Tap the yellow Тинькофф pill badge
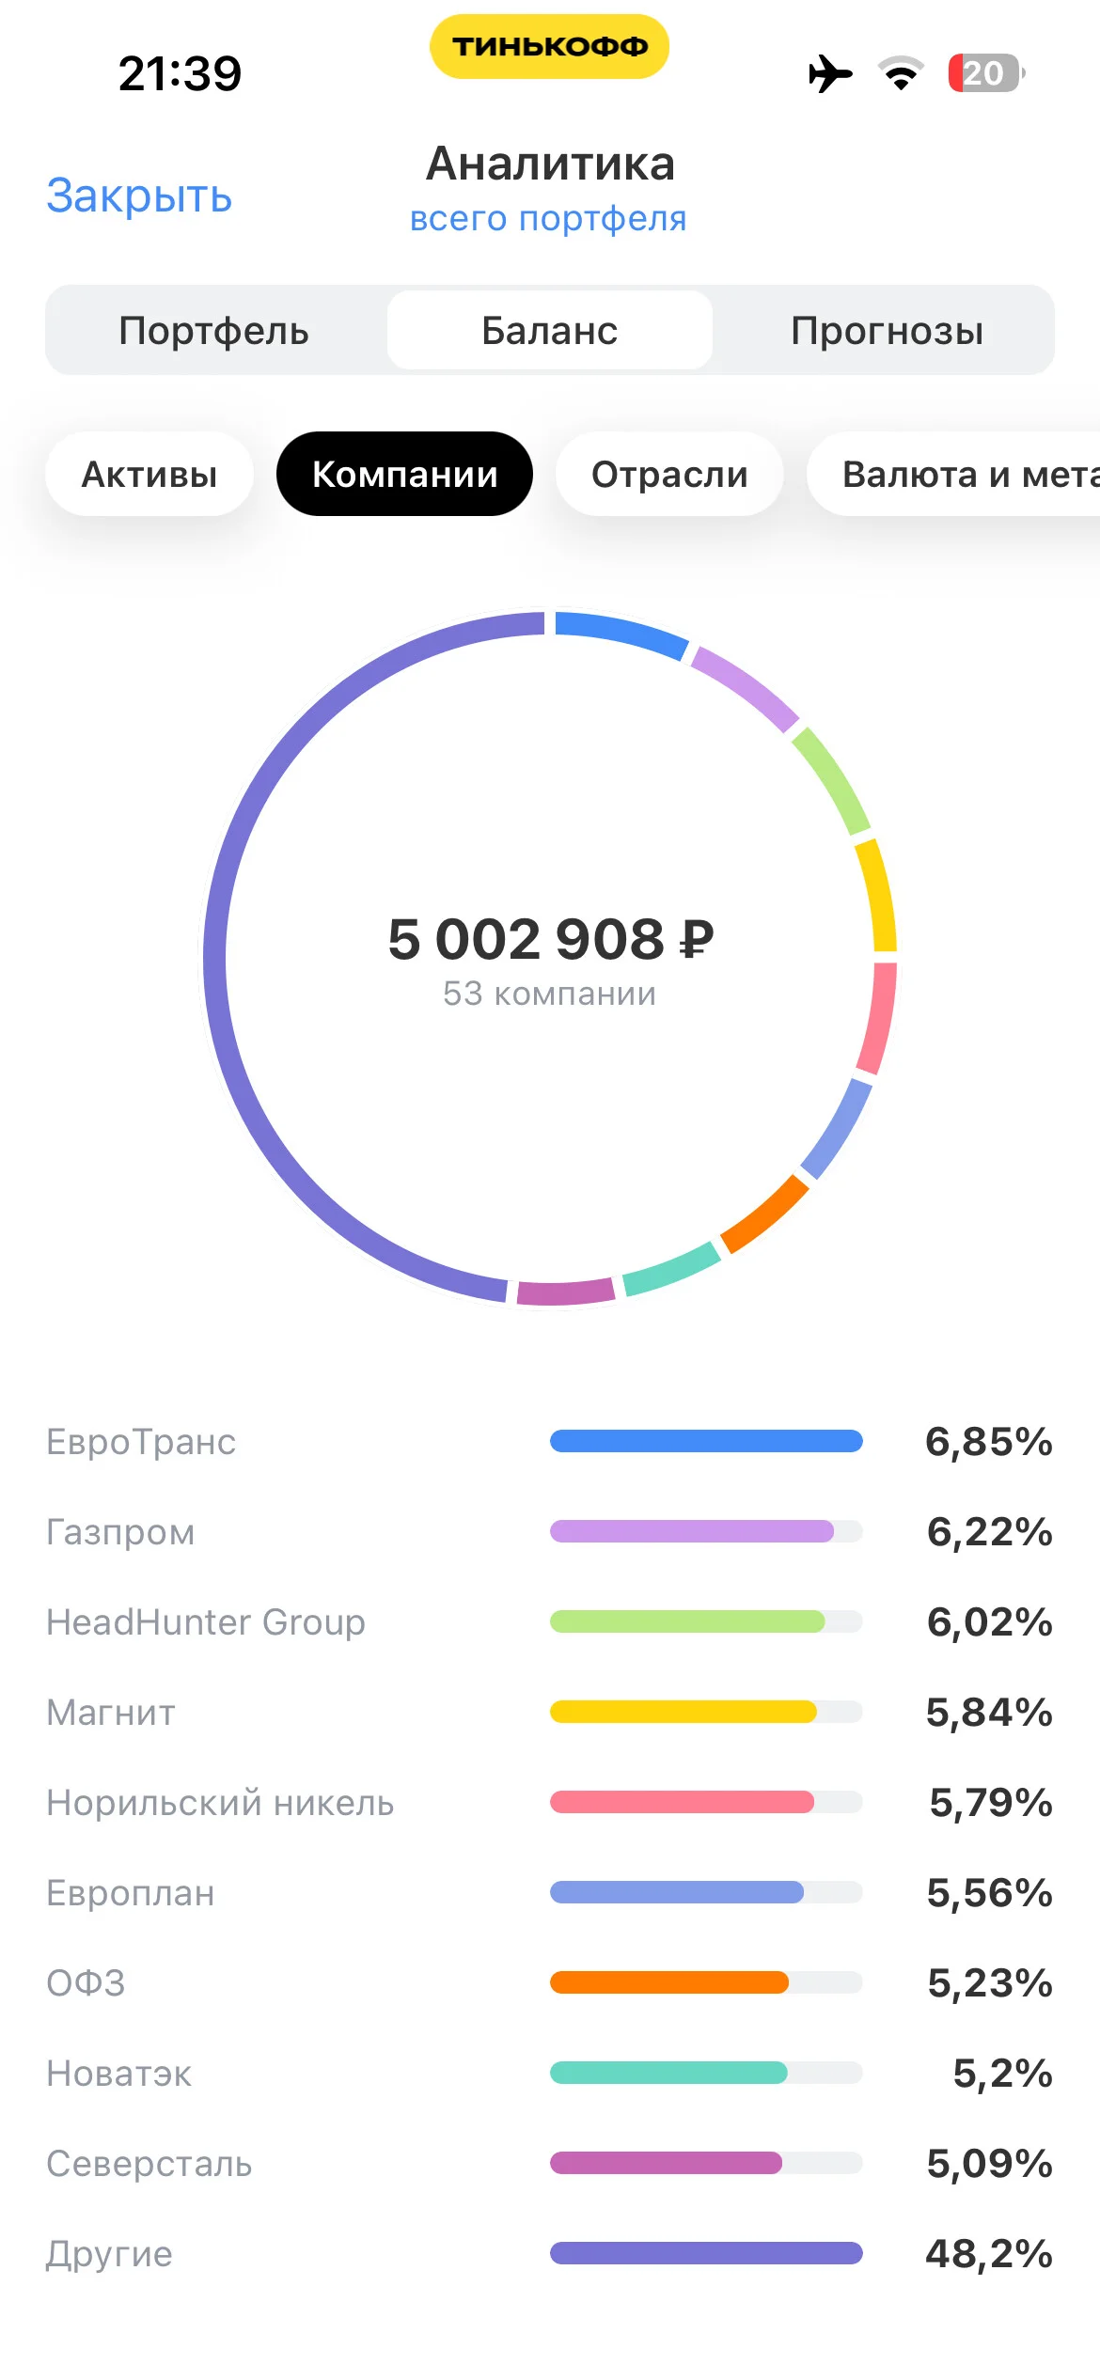The height and width of the screenshot is (2380, 1100). (x=550, y=46)
